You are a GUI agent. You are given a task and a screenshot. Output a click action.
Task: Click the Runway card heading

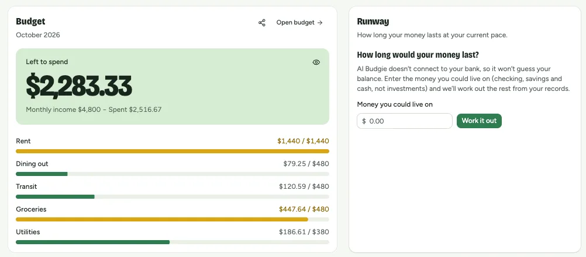point(373,22)
